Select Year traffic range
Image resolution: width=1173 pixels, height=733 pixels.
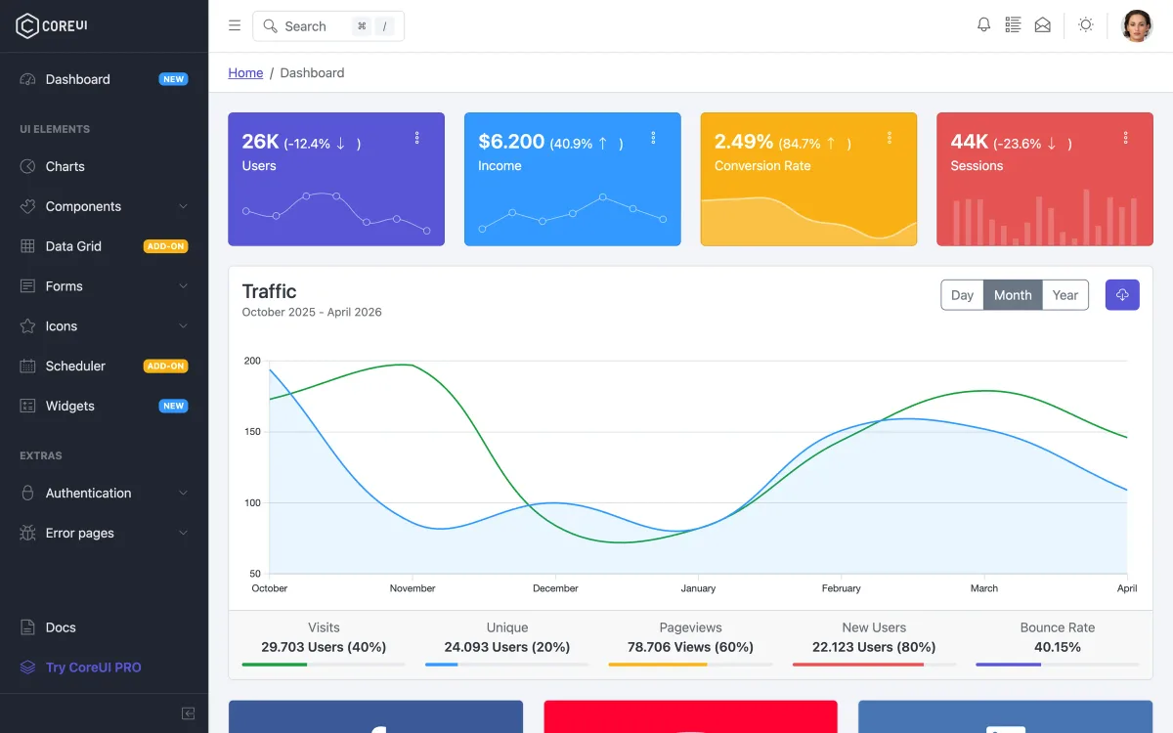point(1065,295)
